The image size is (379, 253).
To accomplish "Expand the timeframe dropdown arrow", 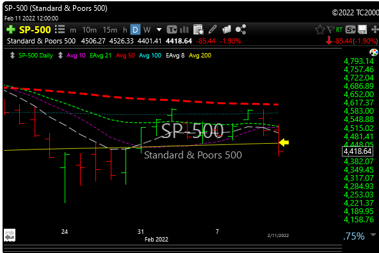I will pos(159,30).
